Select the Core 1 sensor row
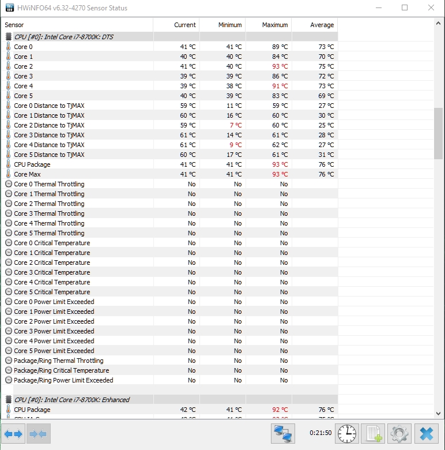Screen dimensions: 445x450 click(x=169, y=57)
